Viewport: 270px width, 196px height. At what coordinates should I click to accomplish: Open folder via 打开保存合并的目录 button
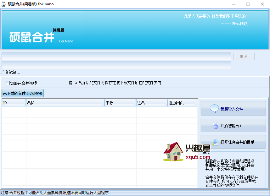point(233,142)
